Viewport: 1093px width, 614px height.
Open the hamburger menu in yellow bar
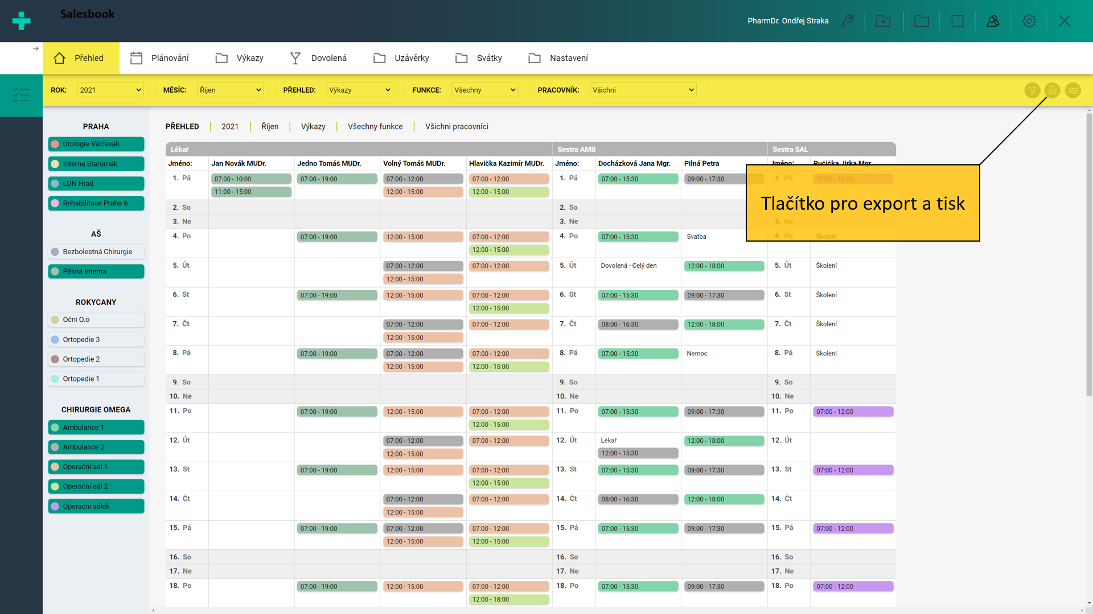coord(1073,90)
